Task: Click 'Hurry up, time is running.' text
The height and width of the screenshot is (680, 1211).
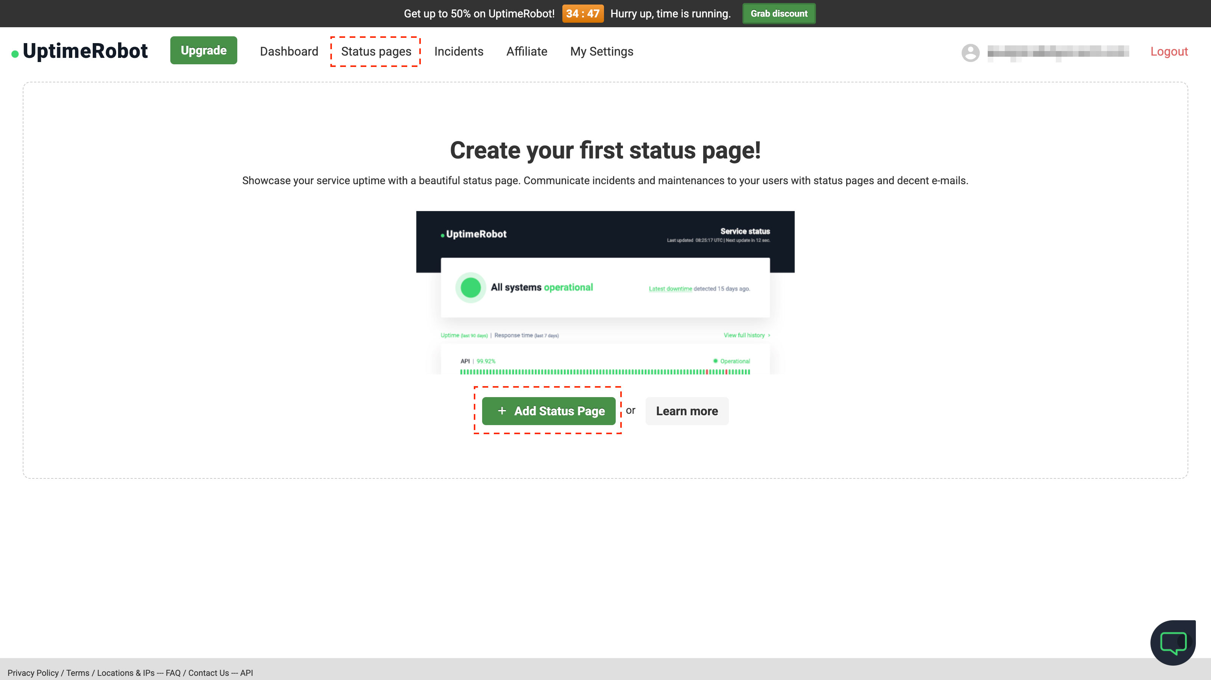Action: (671, 14)
